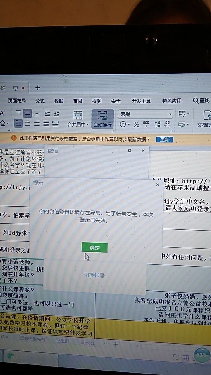Screen dimensions: 211x375
Task: Open the 常规 number format dropdown
Action: [146, 114]
